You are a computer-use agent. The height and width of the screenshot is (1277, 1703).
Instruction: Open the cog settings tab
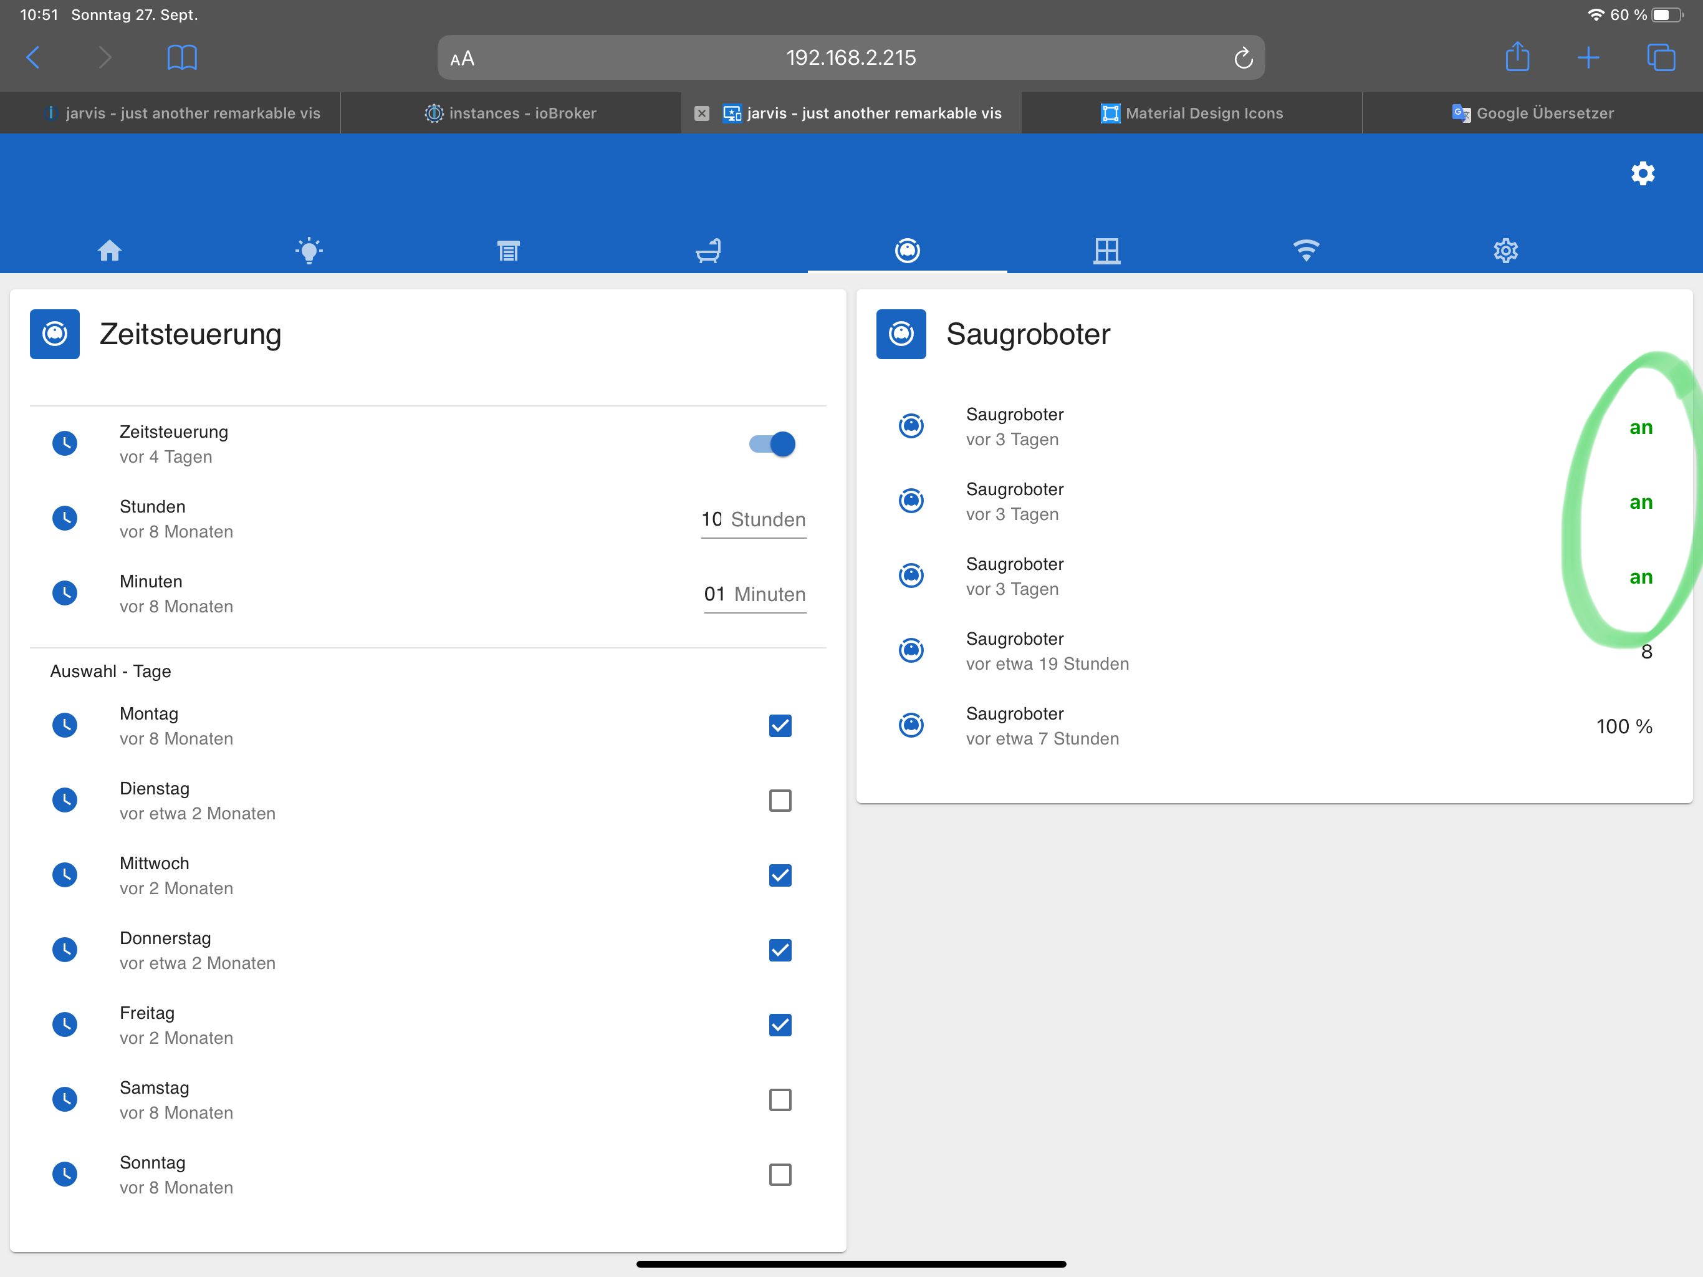(1505, 250)
